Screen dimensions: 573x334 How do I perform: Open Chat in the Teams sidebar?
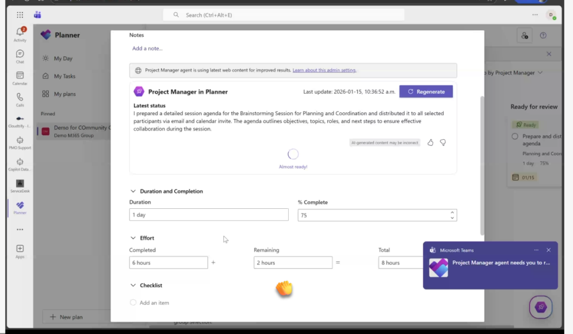click(20, 56)
